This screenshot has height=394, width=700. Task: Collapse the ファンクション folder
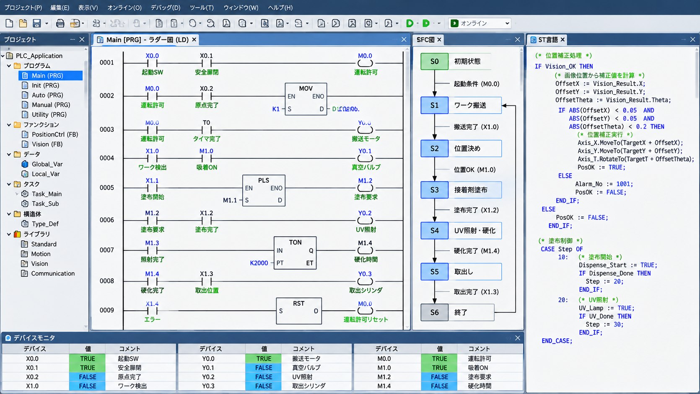[9, 125]
